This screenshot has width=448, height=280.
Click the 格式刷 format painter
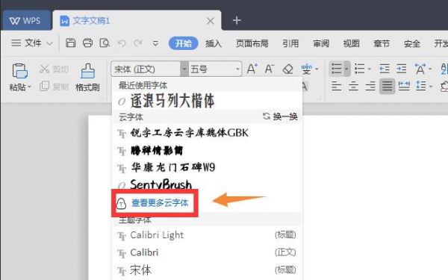(87, 77)
